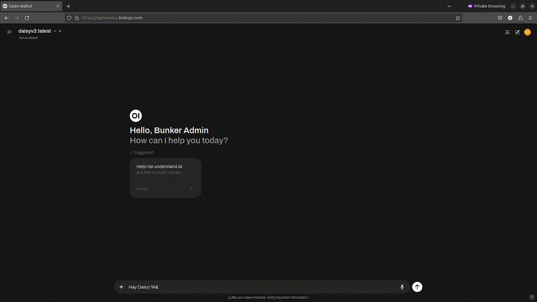Click the padlock site security icon
The image size is (537, 302).
pyautogui.click(x=77, y=18)
